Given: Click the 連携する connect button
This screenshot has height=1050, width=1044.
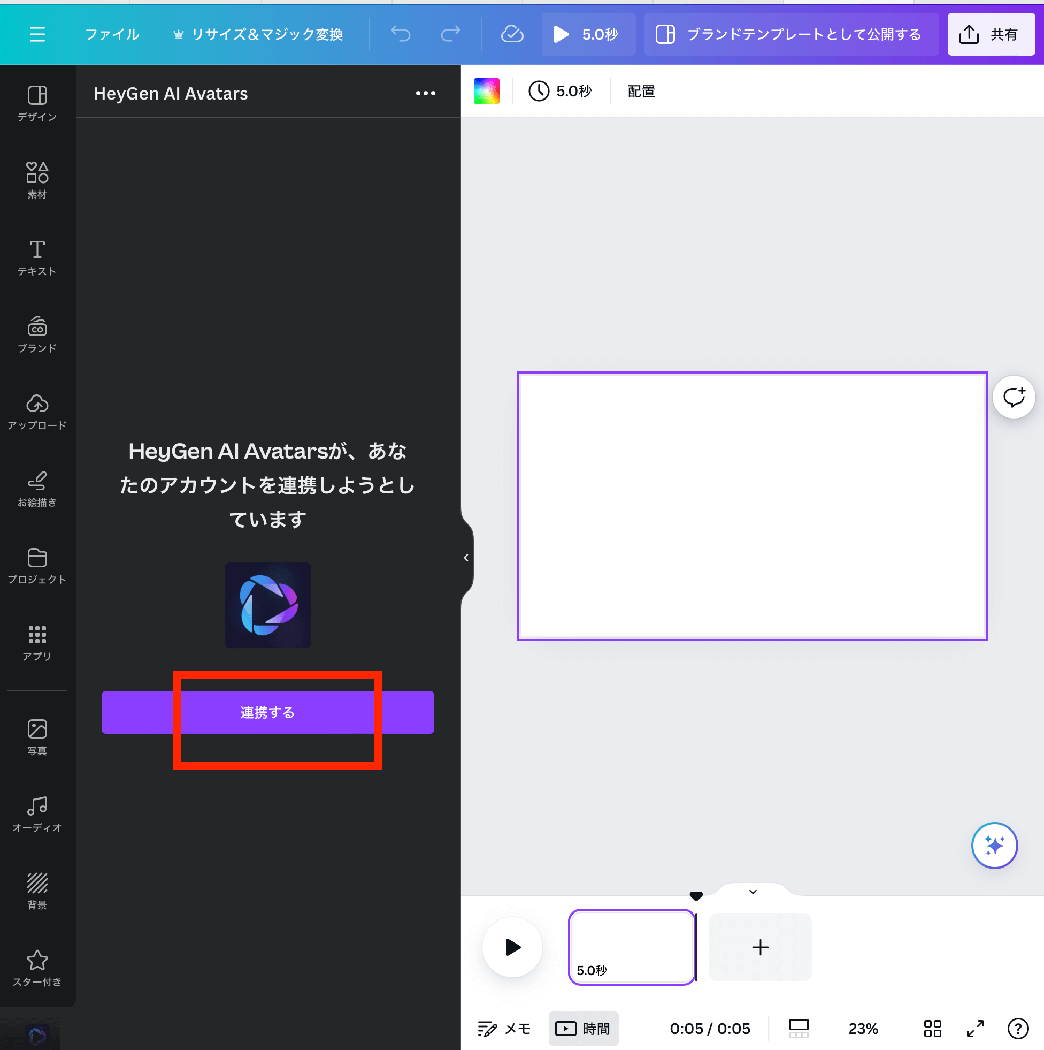Looking at the screenshot, I should pos(268,712).
